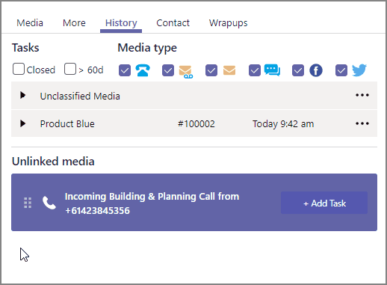Expand the Product Blue task row
The width and height of the screenshot is (387, 285).
click(23, 123)
